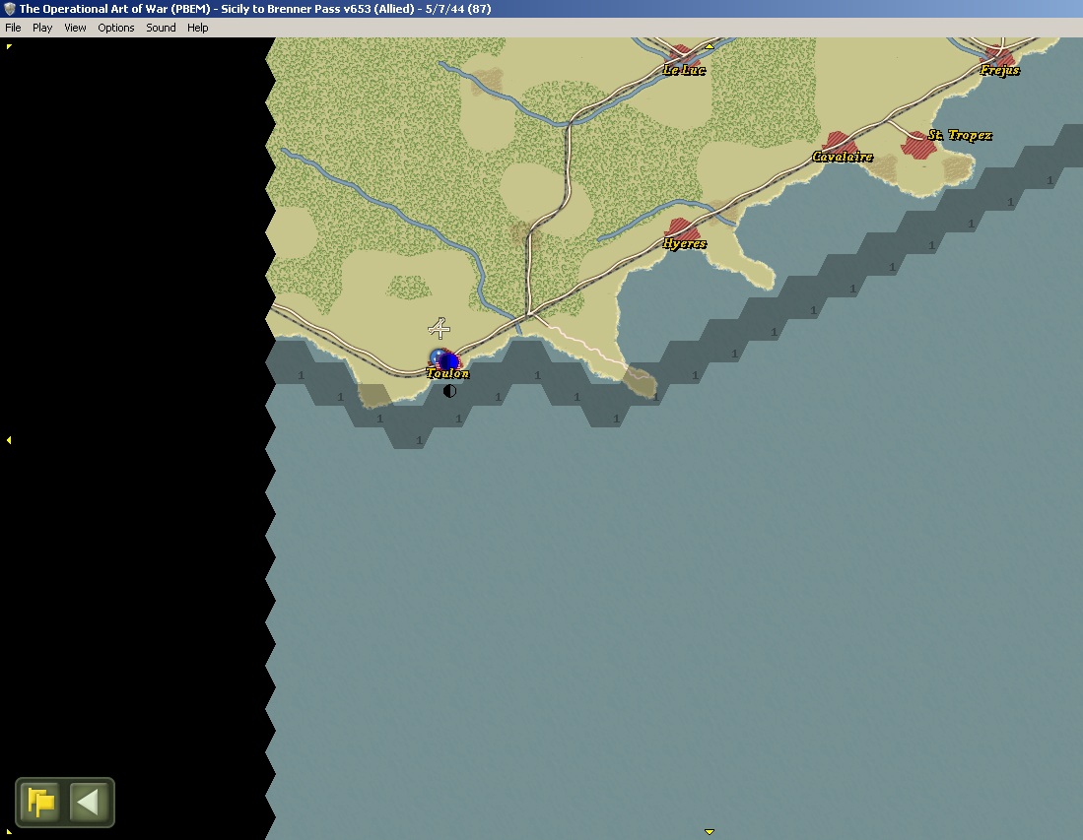Screen dimensions: 1083x840
Task: Click the yellow flags button
Action: (x=40, y=802)
